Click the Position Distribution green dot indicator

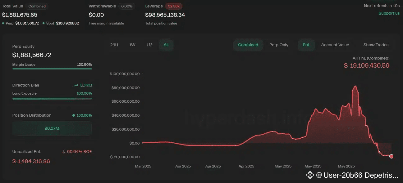pos(74,115)
